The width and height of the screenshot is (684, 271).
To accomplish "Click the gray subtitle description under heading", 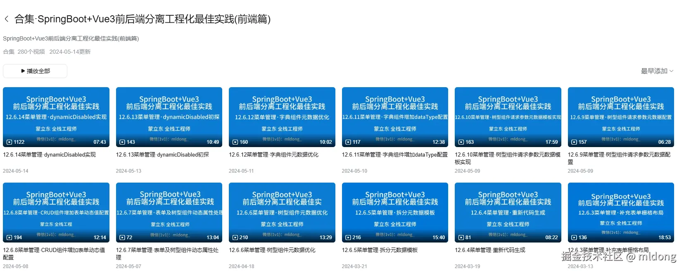I will pyautogui.click(x=71, y=38).
